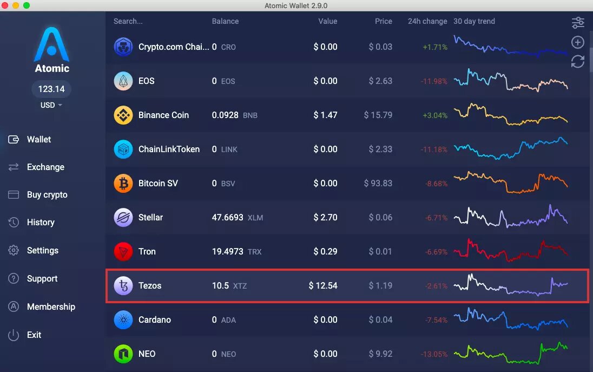Click the Atomic logo in the sidebar
Image resolution: width=593 pixels, height=372 pixels.
tap(52, 50)
